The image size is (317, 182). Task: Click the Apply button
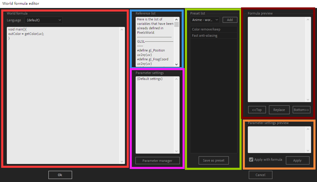(x=297, y=160)
